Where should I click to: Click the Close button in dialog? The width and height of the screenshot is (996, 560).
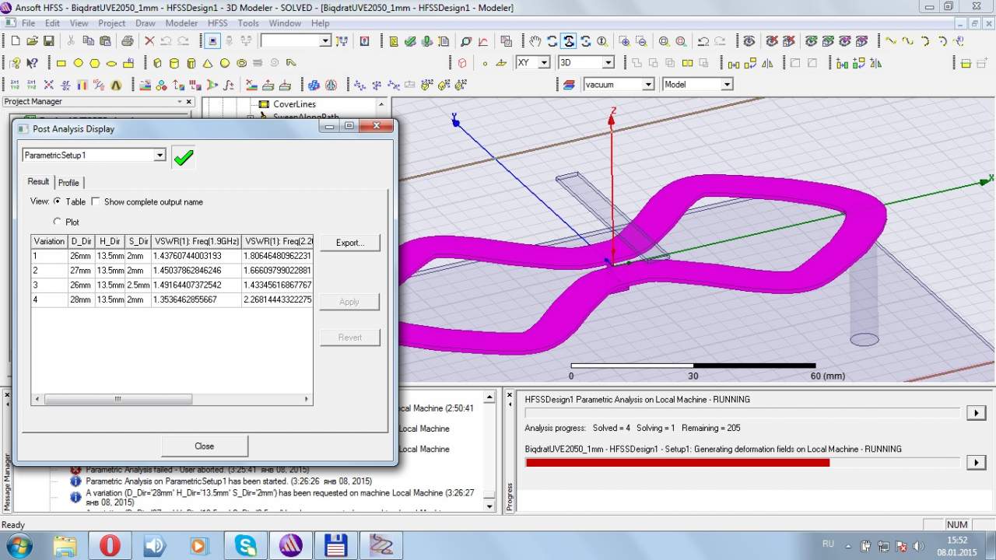pyautogui.click(x=204, y=446)
